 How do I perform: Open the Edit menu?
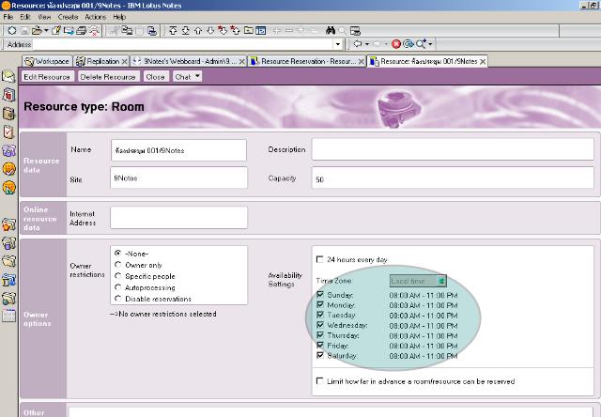click(25, 17)
